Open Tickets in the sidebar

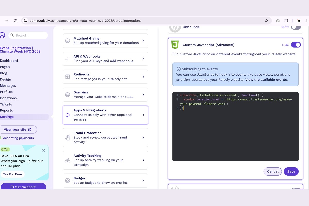point(6,104)
